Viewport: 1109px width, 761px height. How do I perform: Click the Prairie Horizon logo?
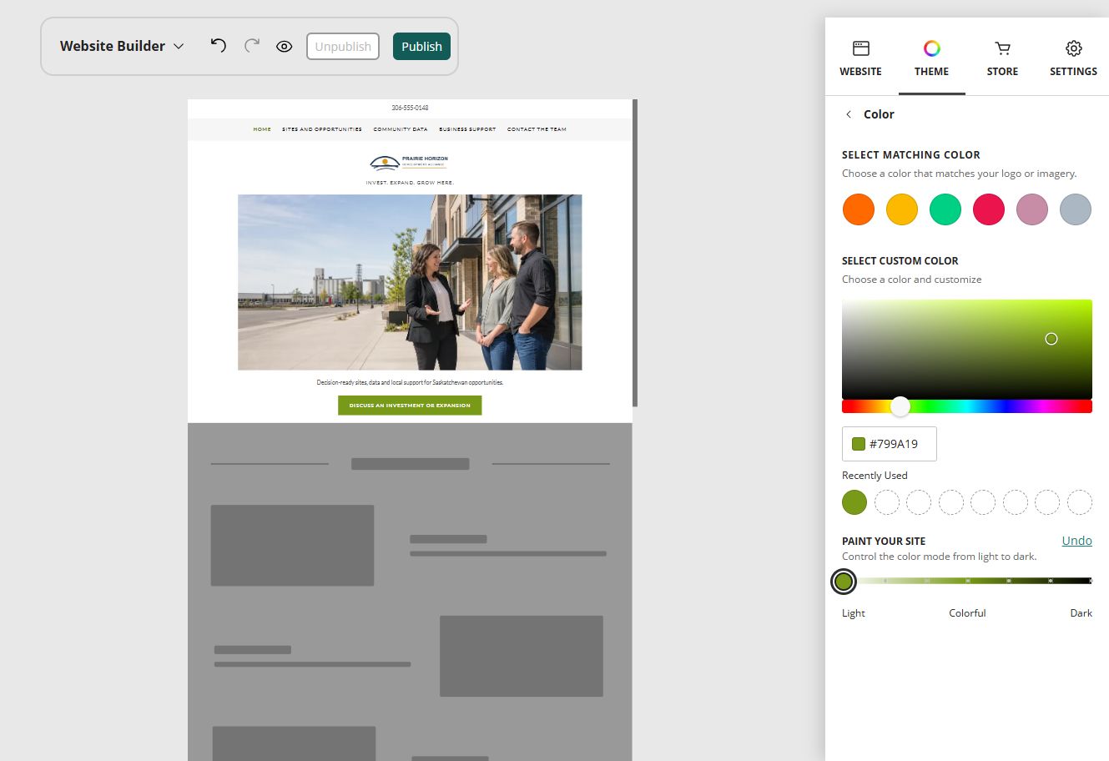[410, 162]
